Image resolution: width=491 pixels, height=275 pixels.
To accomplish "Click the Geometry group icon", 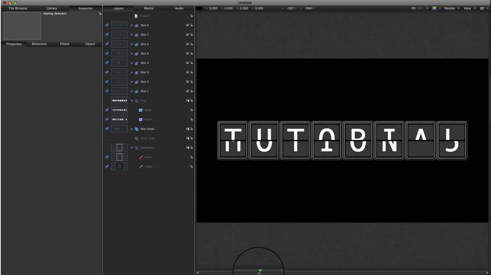I will tap(137, 148).
